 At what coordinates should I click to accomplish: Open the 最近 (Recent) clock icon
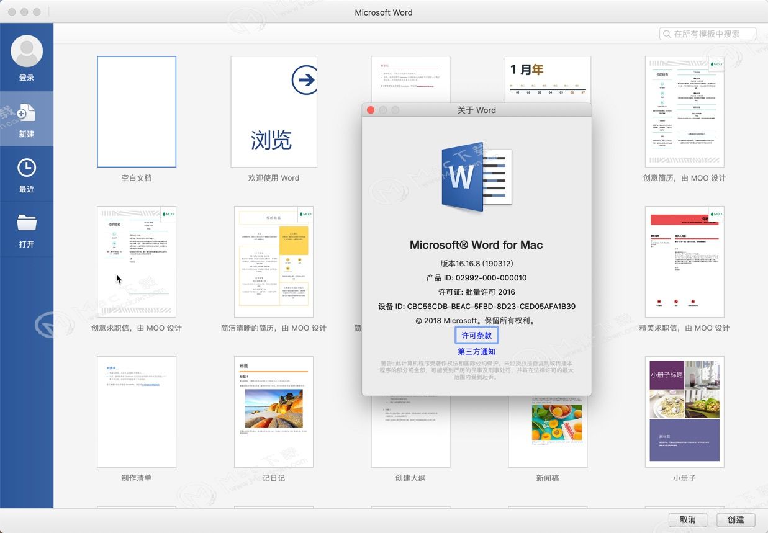click(x=27, y=168)
